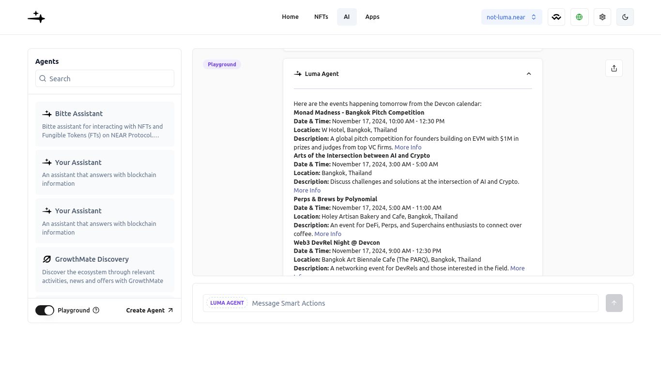Click the Agents search field
Image resolution: width=661 pixels, height=371 pixels.
coord(105,78)
